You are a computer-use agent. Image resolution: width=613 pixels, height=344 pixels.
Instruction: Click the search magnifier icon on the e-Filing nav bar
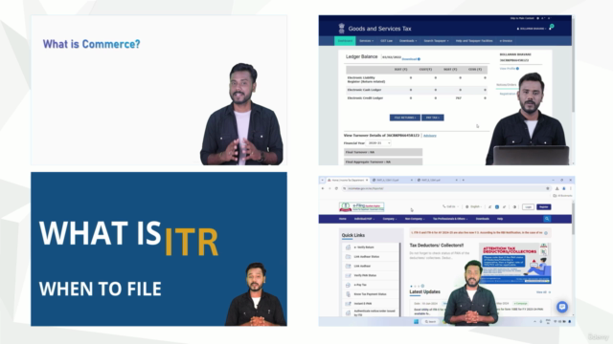coord(547,219)
